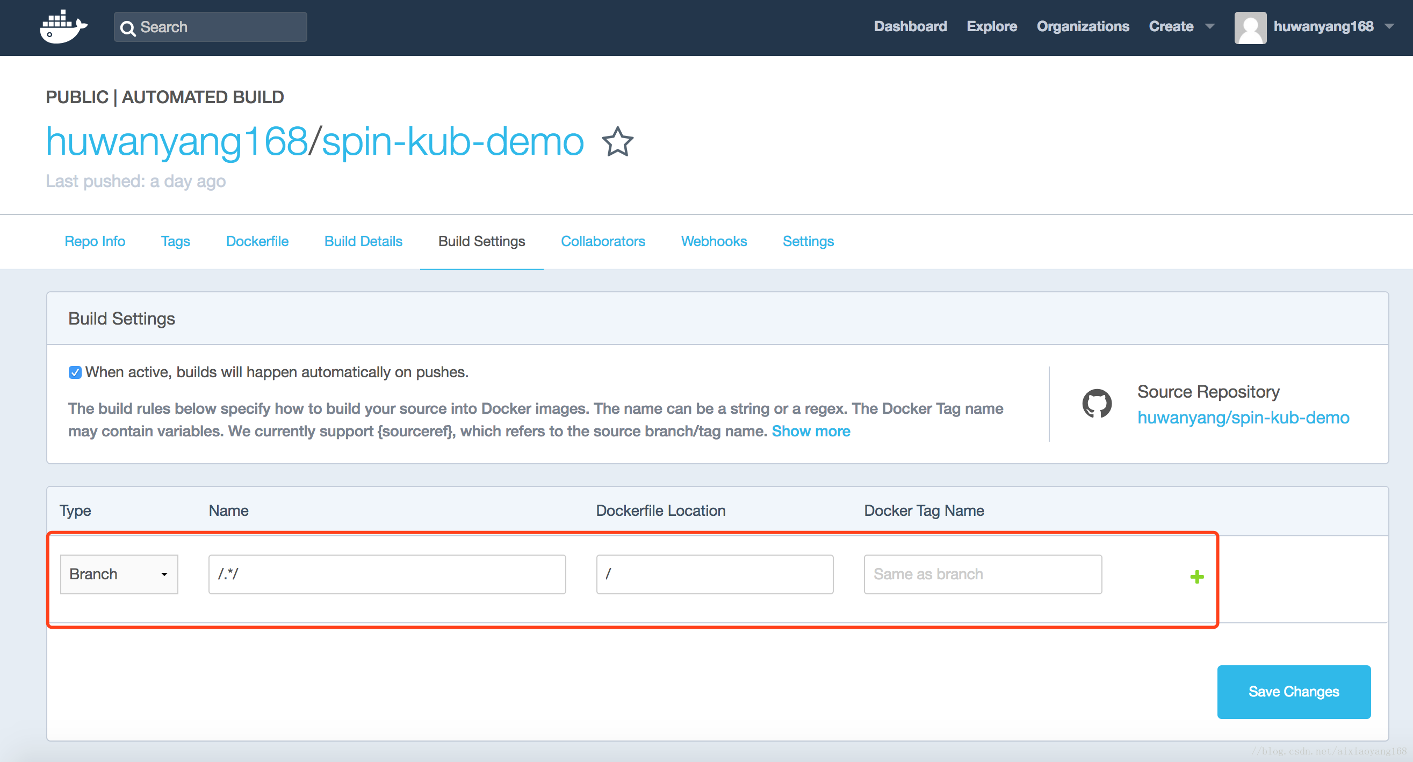
Task: Toggle automatic builds on pushes checkbox
Action: (75, 372)
